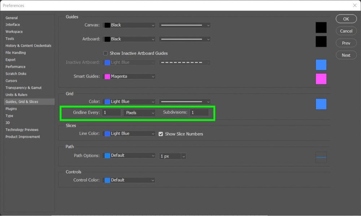Enable Show Inactive Artboard Guides checkbox

coord(105,53)
